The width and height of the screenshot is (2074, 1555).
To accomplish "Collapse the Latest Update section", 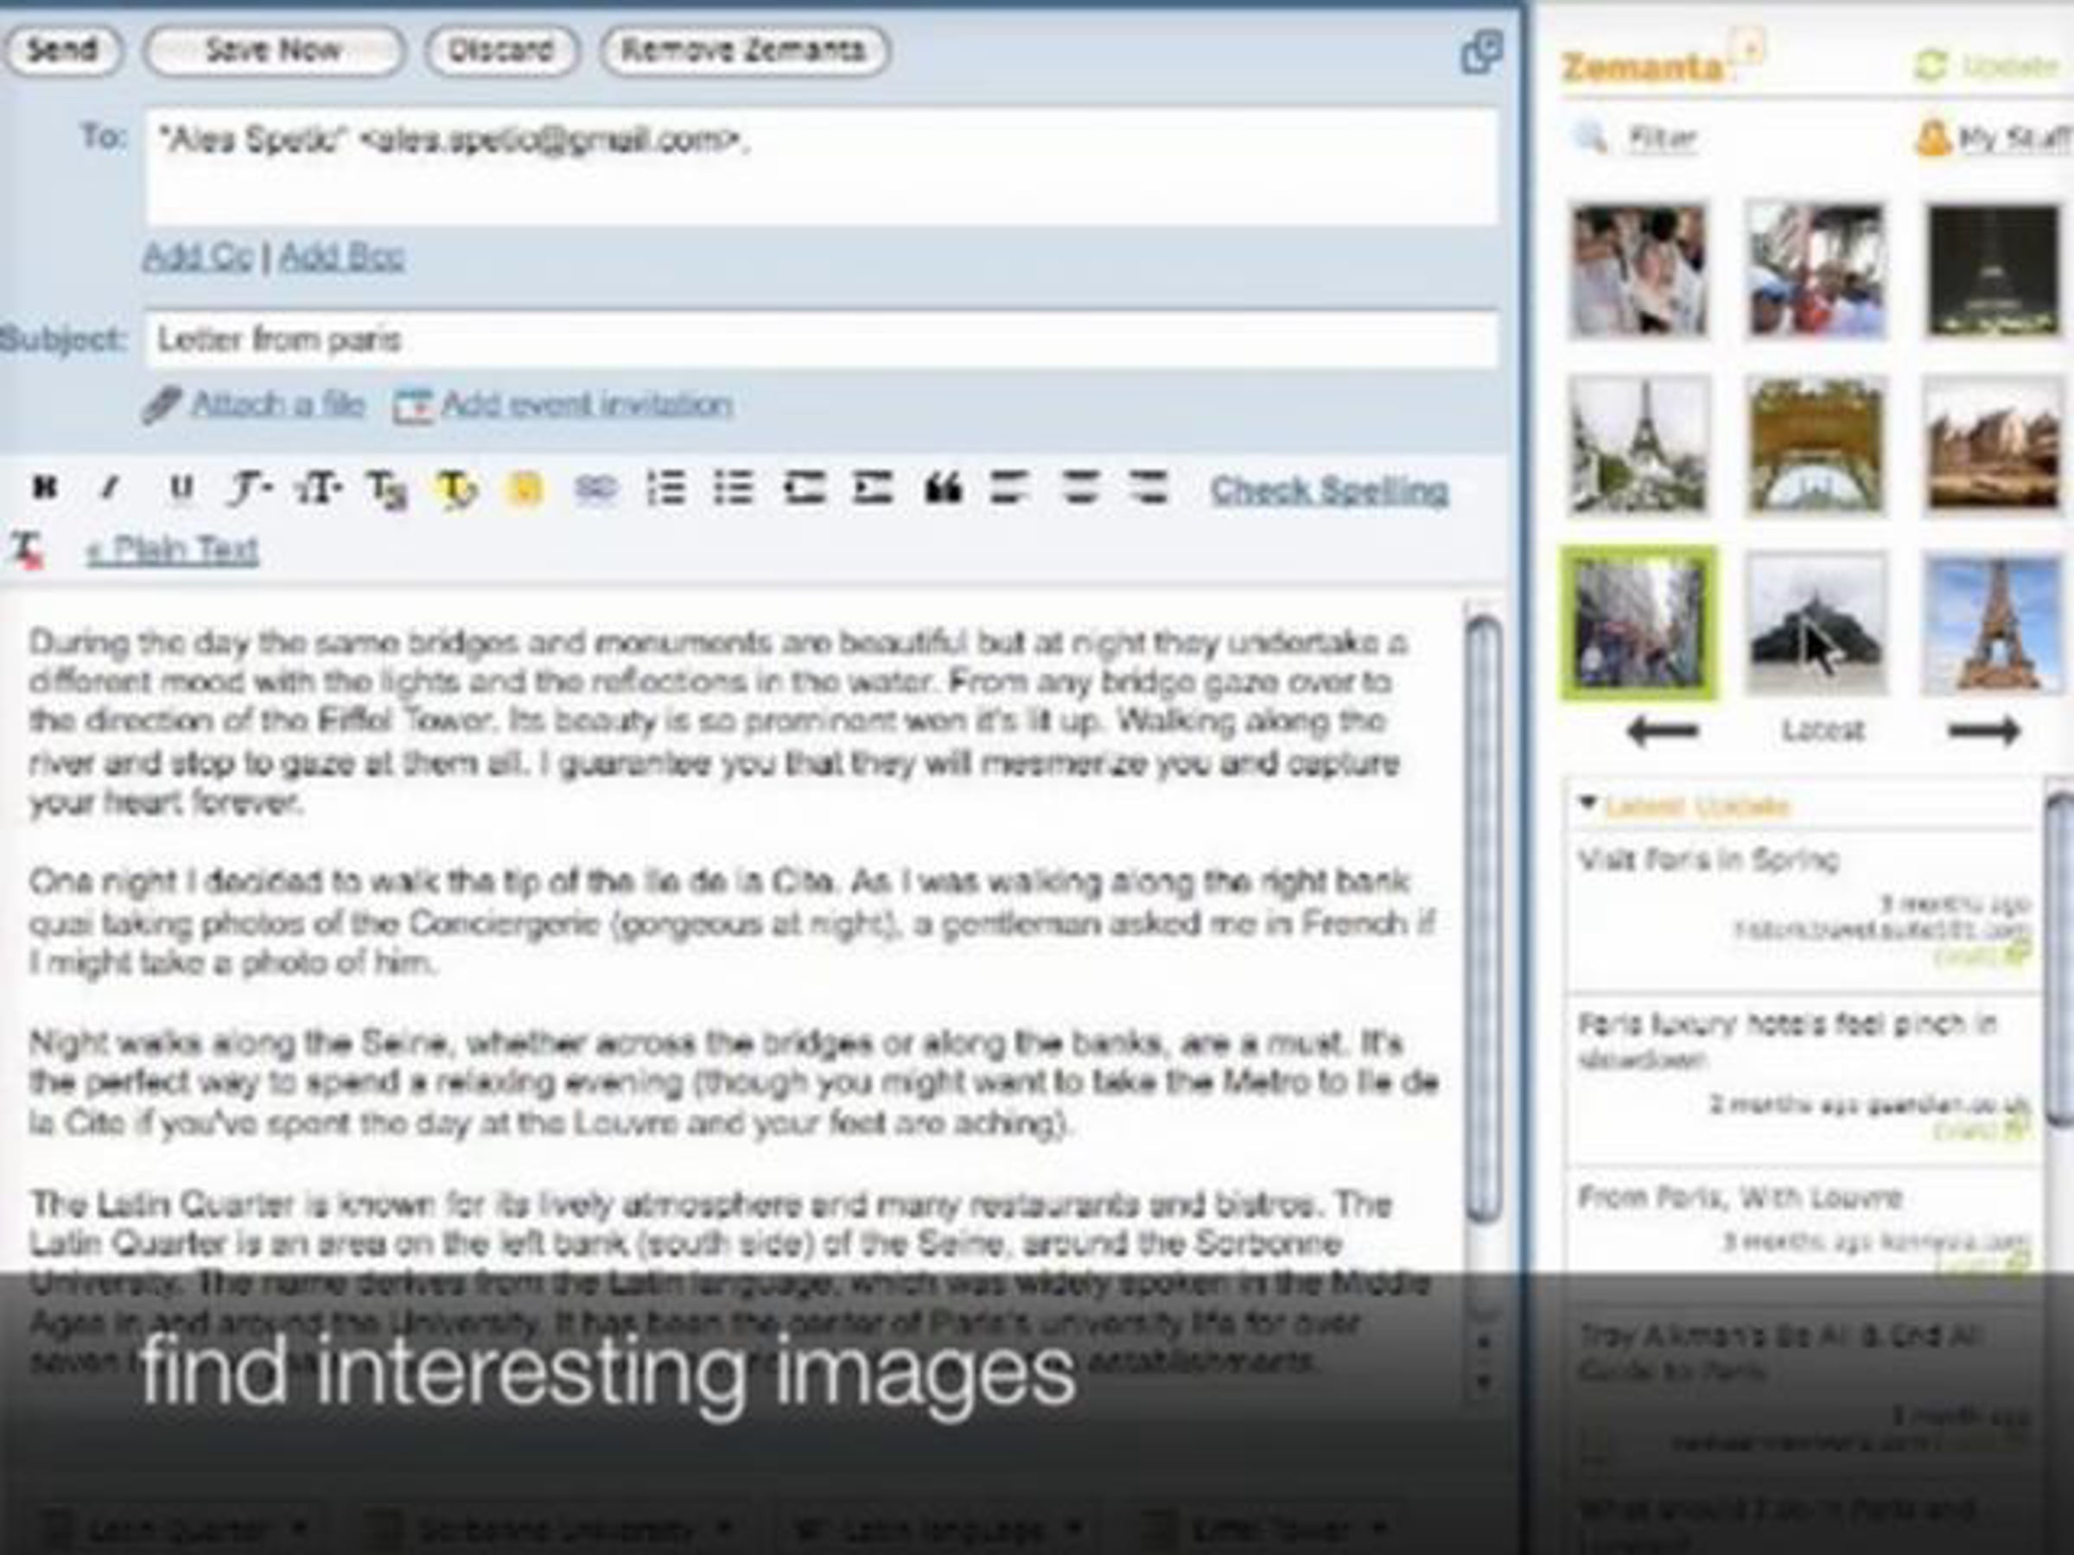I will click(1587, 803).
